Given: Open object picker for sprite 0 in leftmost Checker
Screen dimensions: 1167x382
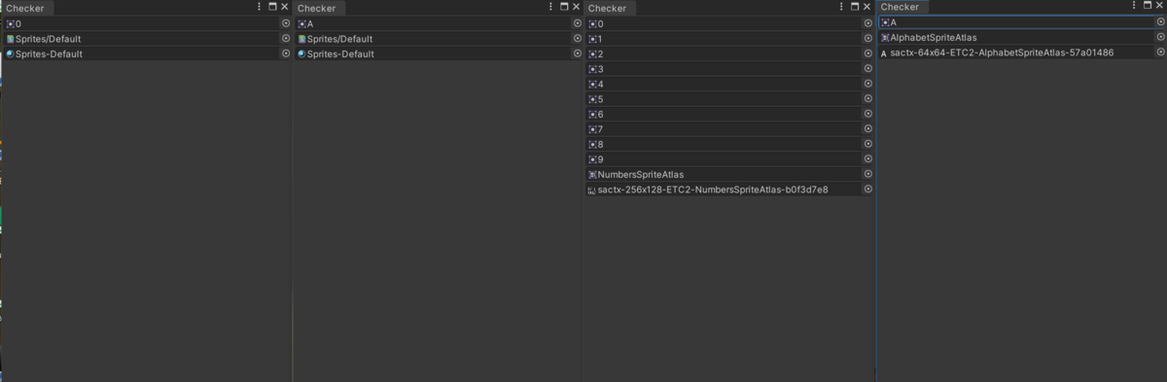Looking at the screenshot, I should coord(286,23).
